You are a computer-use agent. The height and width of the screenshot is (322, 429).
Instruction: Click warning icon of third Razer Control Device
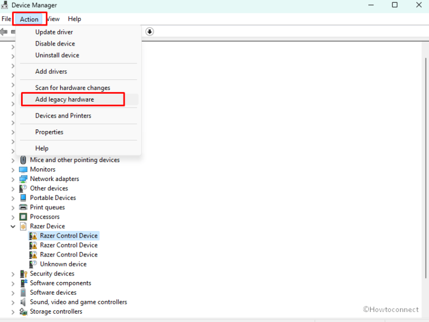pos(33,255)
